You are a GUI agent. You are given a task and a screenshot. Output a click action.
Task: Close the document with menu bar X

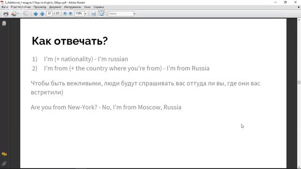299,7
